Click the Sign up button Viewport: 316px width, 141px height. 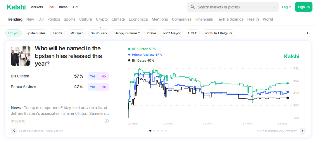[x=304, y=7]
